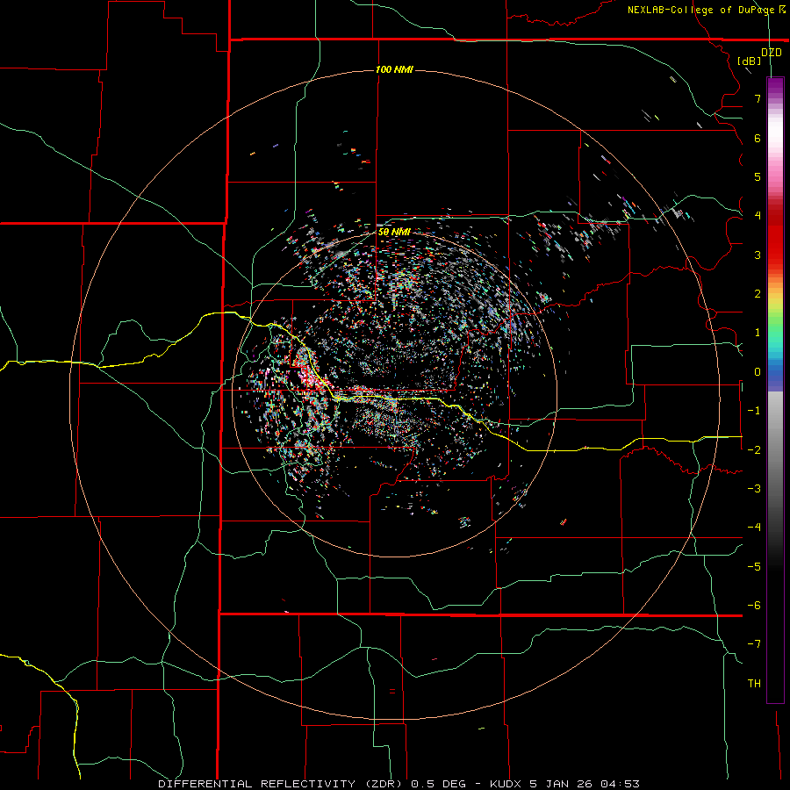Click the -1 value on the color scale
The width and height of the screenshot is (790, 790).
coord(754,411)
